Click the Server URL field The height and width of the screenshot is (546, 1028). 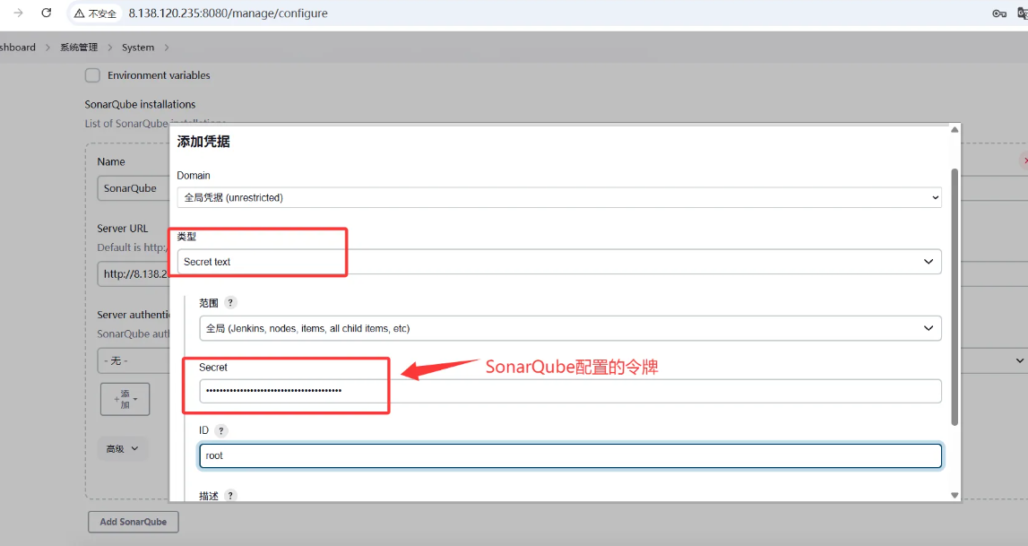coord(134,274)
